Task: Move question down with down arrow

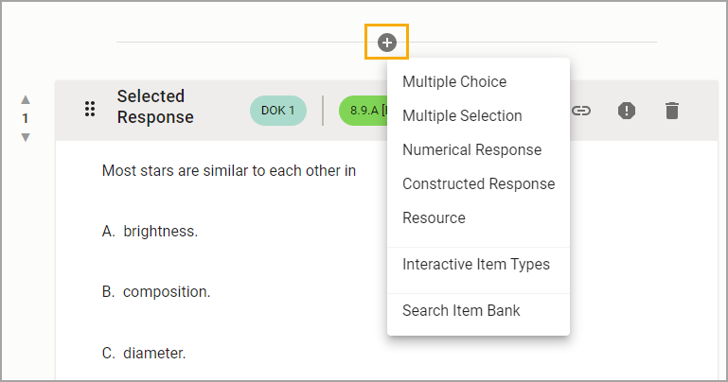Action: click(26, 137)
